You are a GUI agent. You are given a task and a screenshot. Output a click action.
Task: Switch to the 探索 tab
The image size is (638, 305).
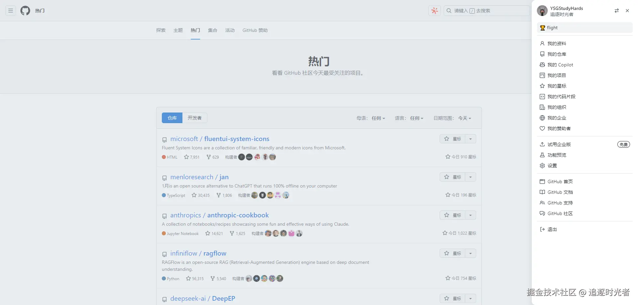coord(161,30)
